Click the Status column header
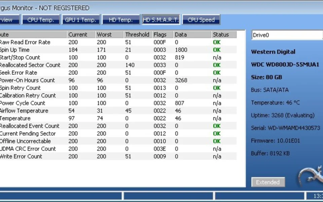Image resolution: width=323 pixels, height=202 pixels. [x=224, y=34]
